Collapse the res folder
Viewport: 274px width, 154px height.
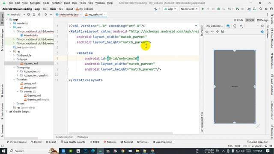tap(10, 51)
